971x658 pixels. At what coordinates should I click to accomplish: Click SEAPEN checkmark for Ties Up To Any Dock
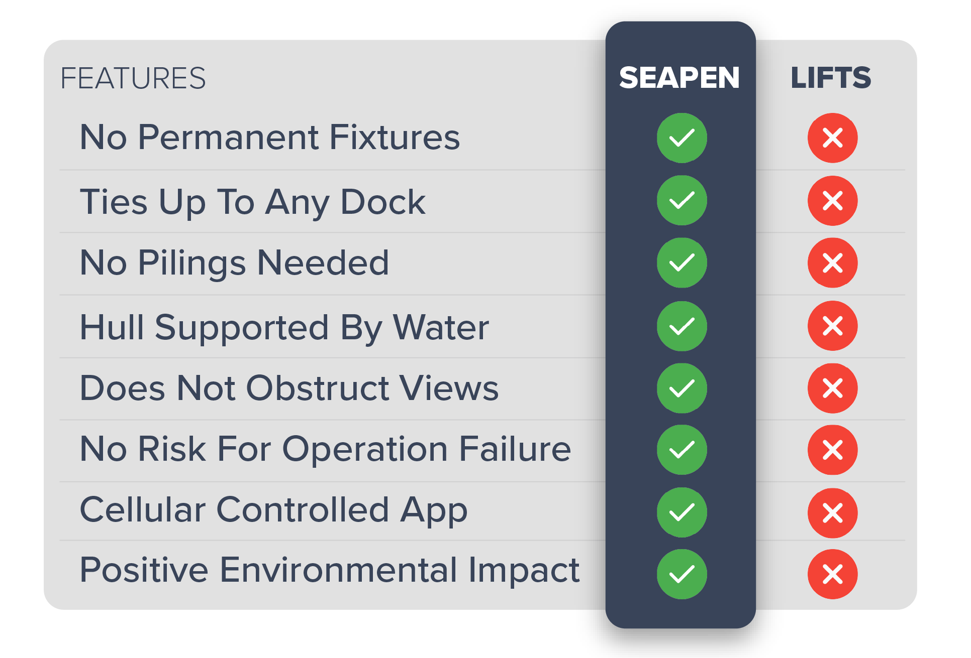[682, 200]
